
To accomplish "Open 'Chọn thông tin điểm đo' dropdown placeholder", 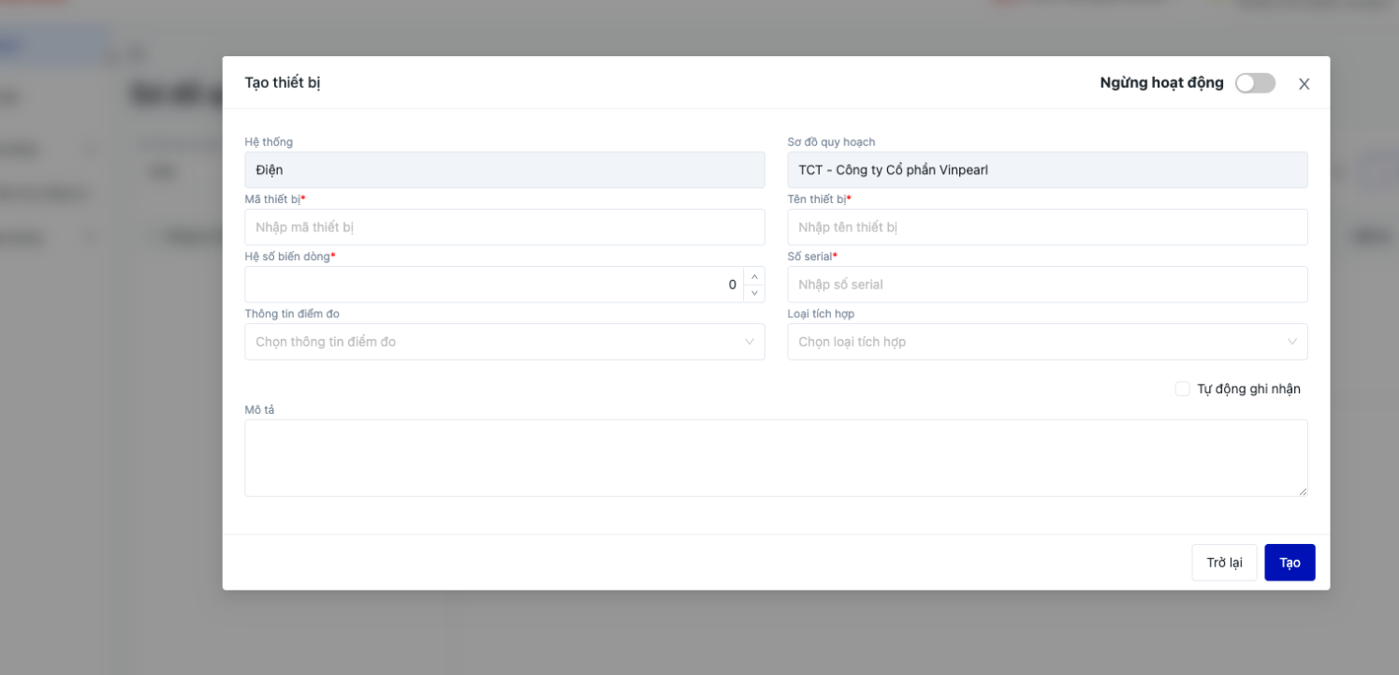I will tap(326, 342).
